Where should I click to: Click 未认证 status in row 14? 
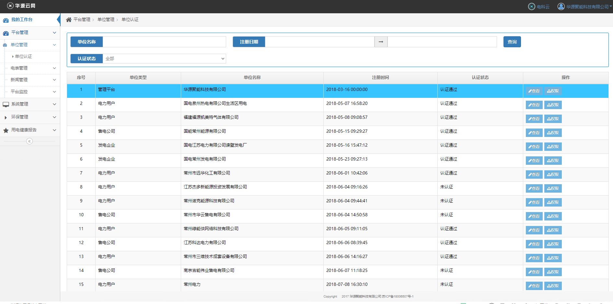click(x=446, y=271)
